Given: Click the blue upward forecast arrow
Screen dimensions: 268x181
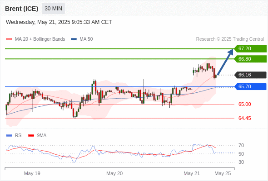Looking at the screenshot, I should point(226,62).
